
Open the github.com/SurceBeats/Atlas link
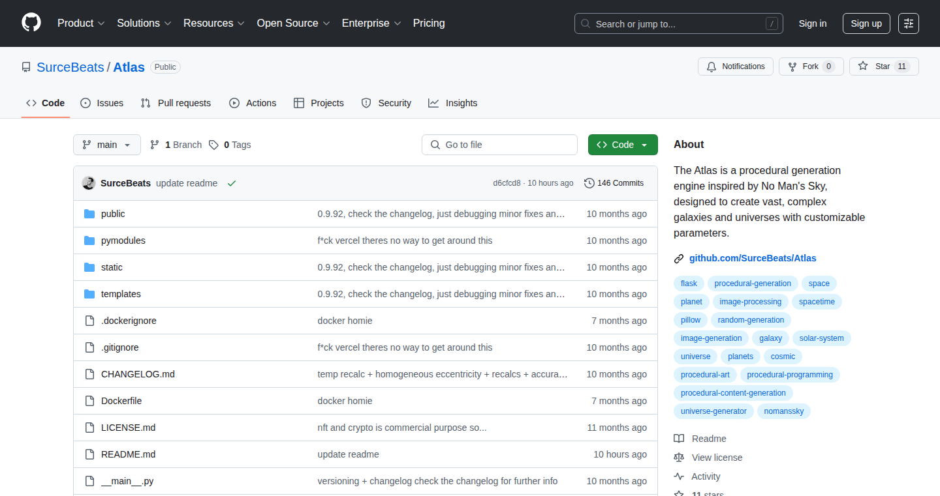coord(753,258)
